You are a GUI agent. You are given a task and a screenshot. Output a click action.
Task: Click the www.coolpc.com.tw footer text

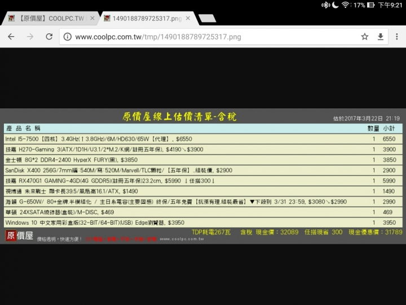(182, 239)
